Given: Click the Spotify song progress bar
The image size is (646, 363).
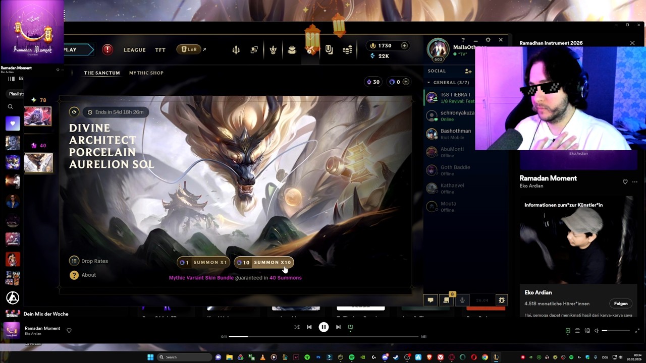Looking at the screenshot, I should click(x=324, y=336).
